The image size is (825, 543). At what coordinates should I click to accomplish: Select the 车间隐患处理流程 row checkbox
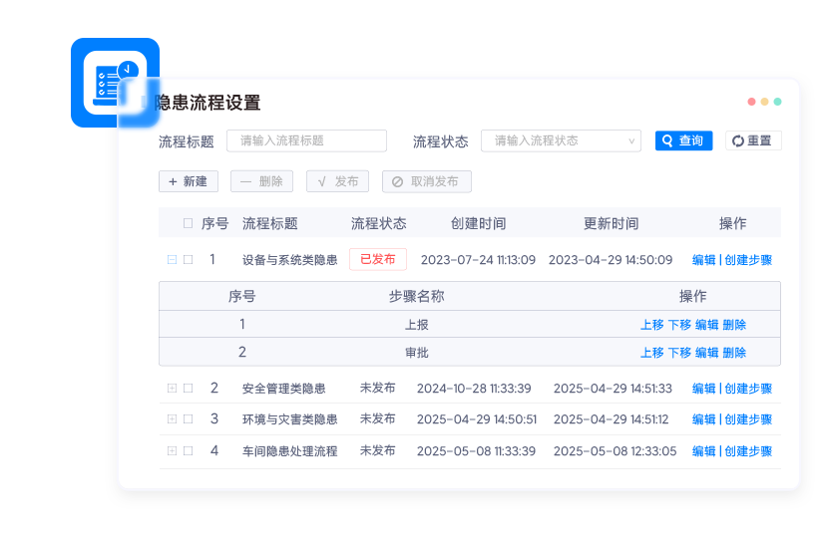click(188, 450)
